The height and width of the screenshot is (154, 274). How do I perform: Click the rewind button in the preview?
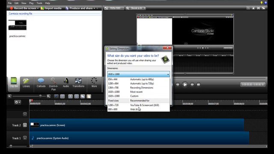[x=178, y=85]
